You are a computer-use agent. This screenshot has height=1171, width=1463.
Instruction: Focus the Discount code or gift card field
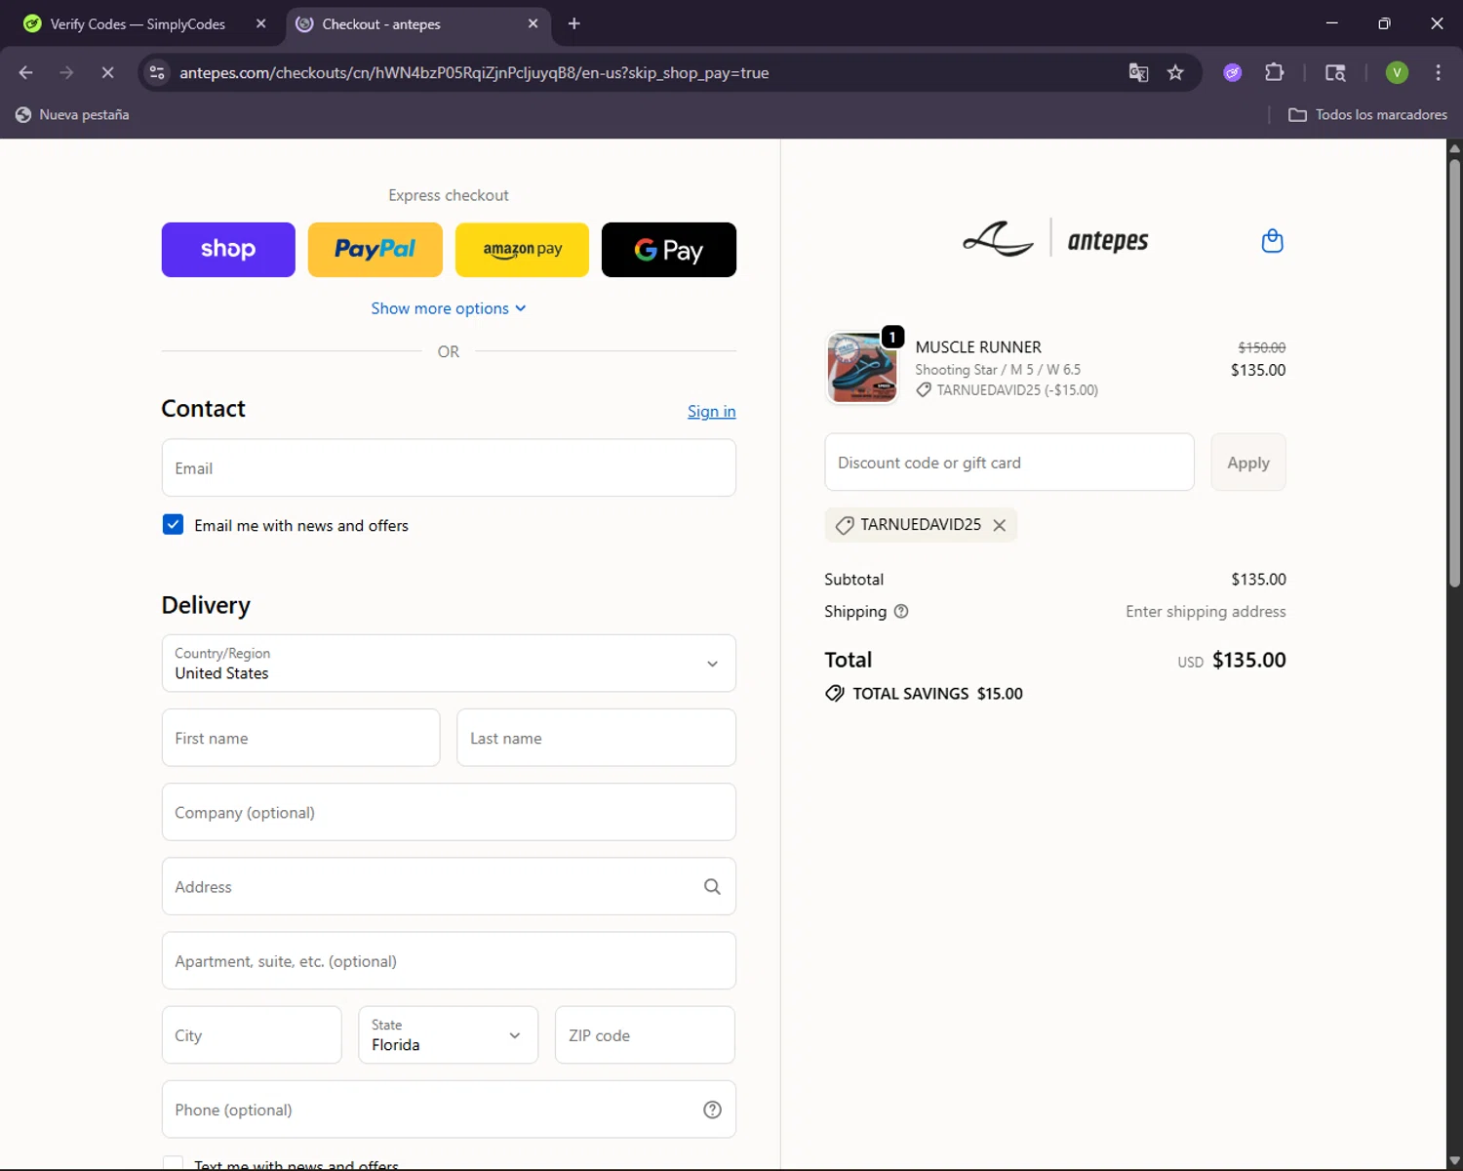(1009, 463)
